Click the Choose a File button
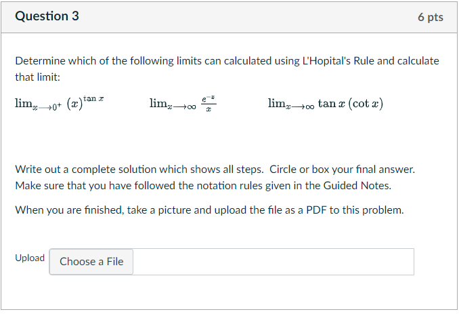 [91, 262]
